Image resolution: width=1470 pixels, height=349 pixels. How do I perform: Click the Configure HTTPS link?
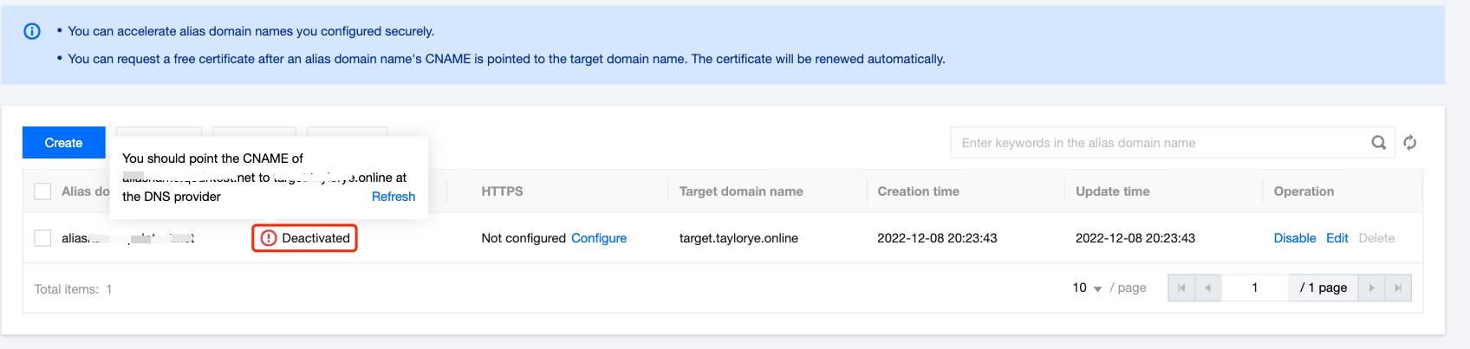point(598,238)
